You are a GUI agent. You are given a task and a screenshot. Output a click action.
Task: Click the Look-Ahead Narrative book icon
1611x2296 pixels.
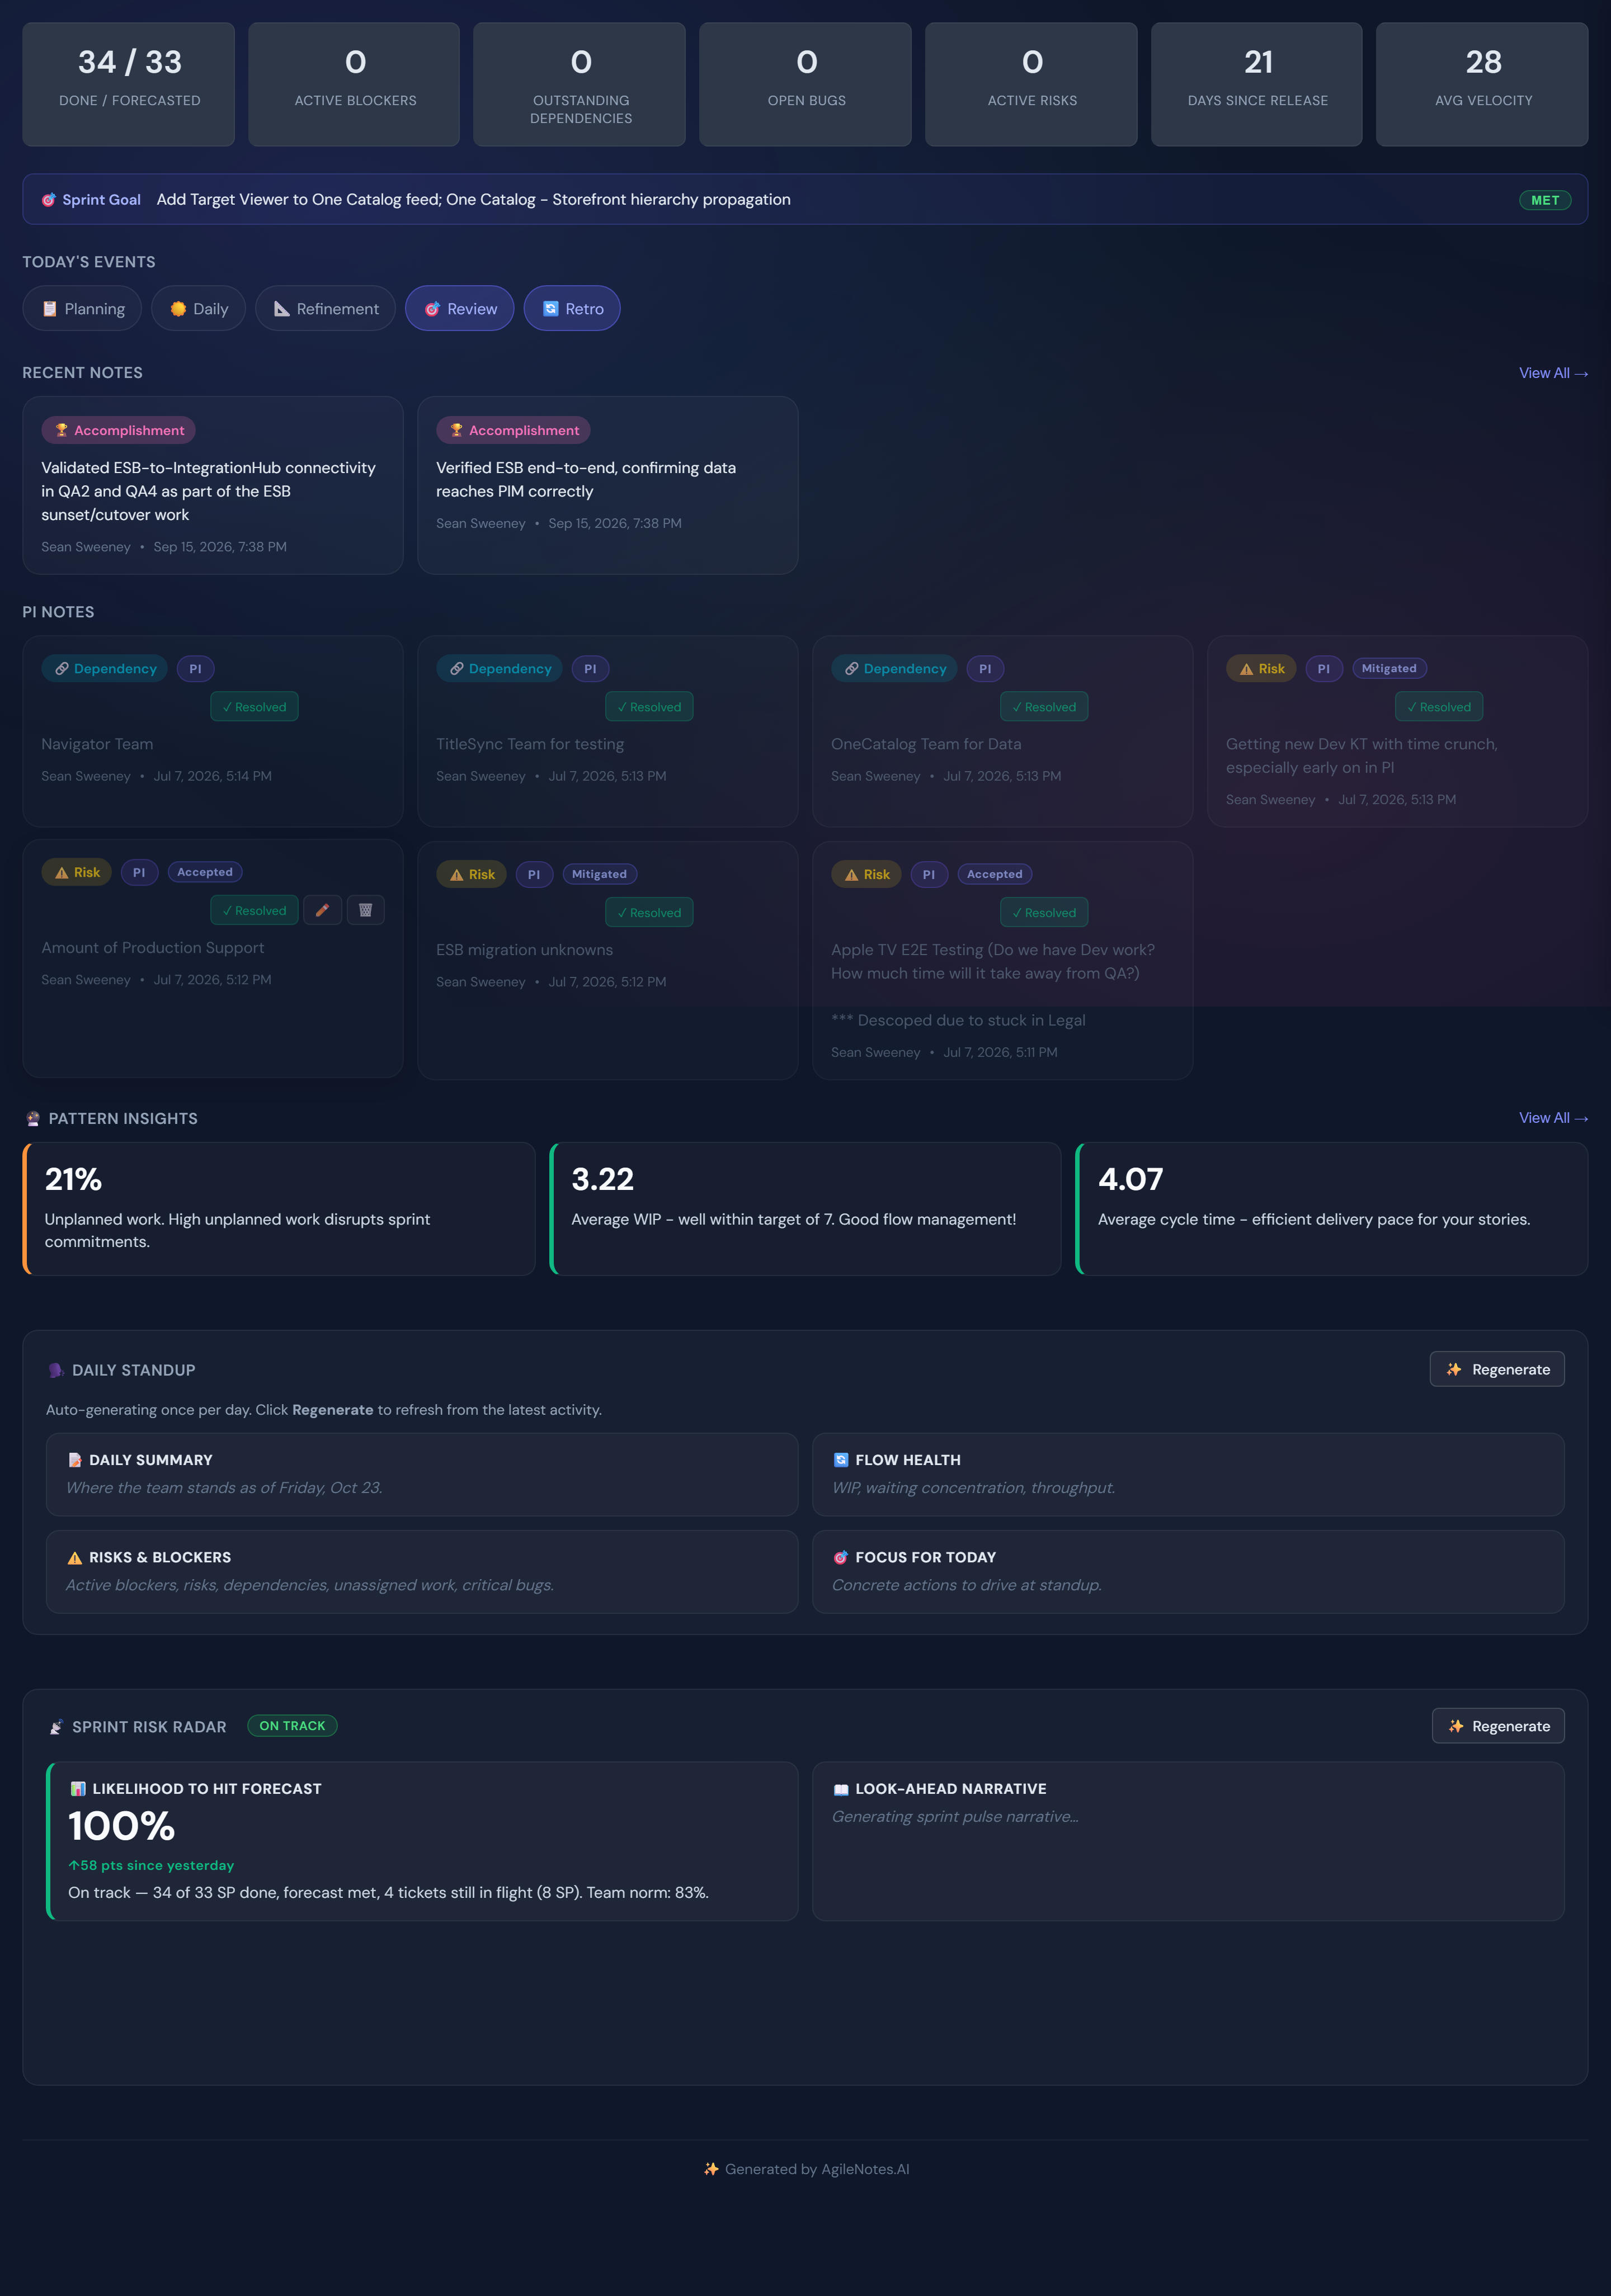[x=841, y=1789]
